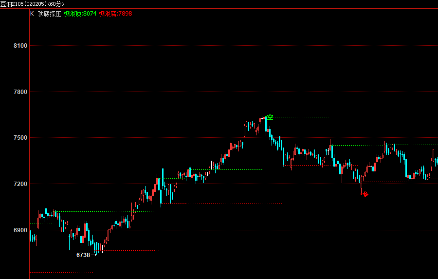Click the 6900 price axis label
The height and width of the screenshot is (279, 438).
(x=20, y=230)
